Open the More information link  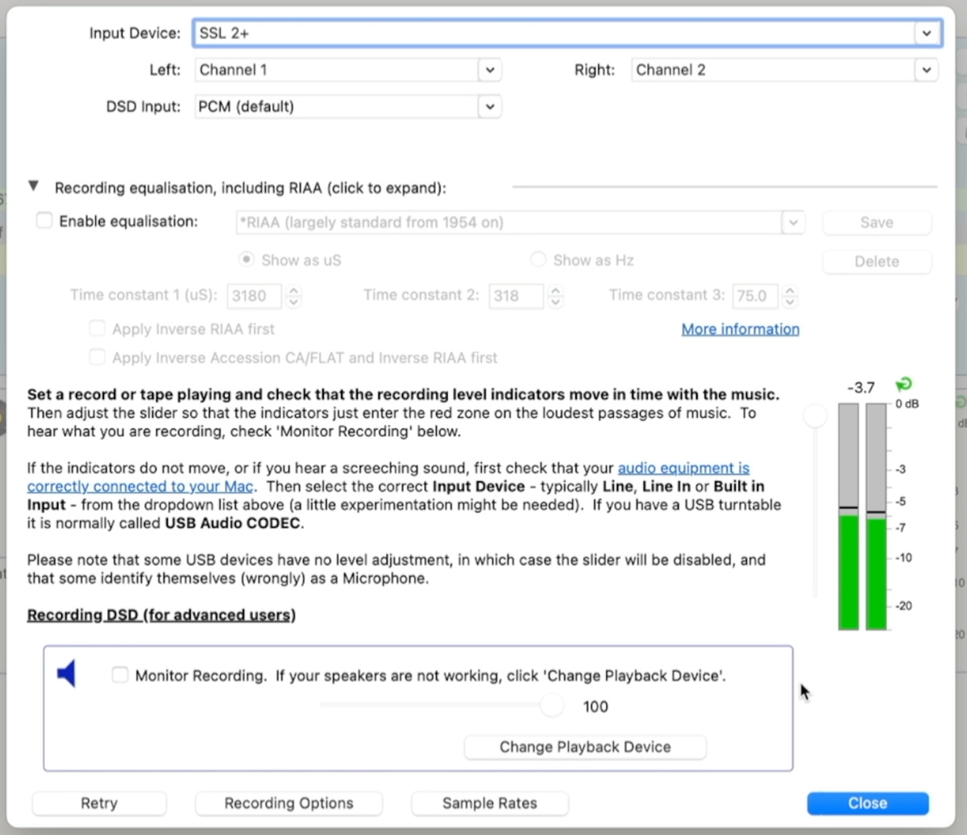(740, 329)
